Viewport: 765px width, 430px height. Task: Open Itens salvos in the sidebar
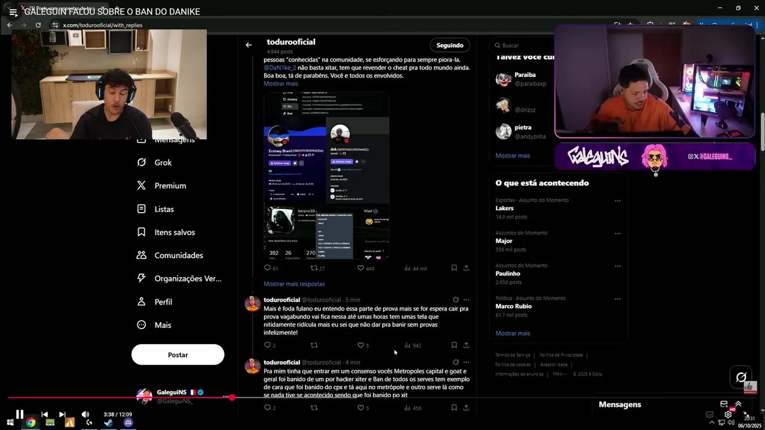tap(166, 232)
